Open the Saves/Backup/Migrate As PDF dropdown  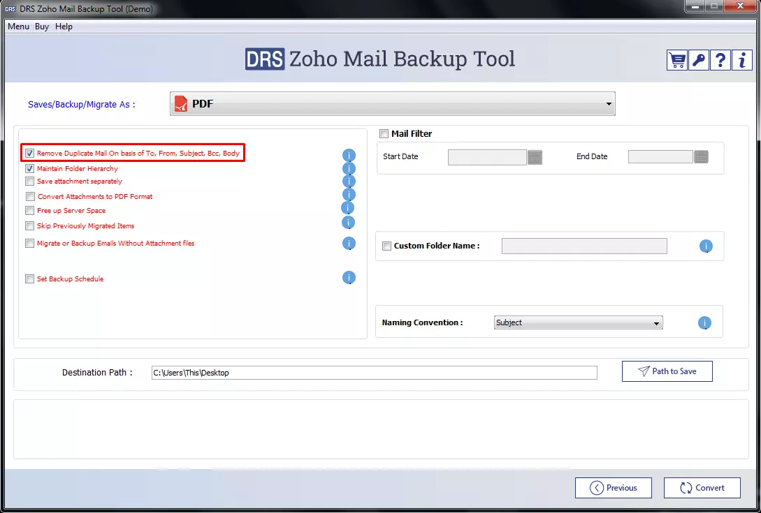(x=393, y=104)
